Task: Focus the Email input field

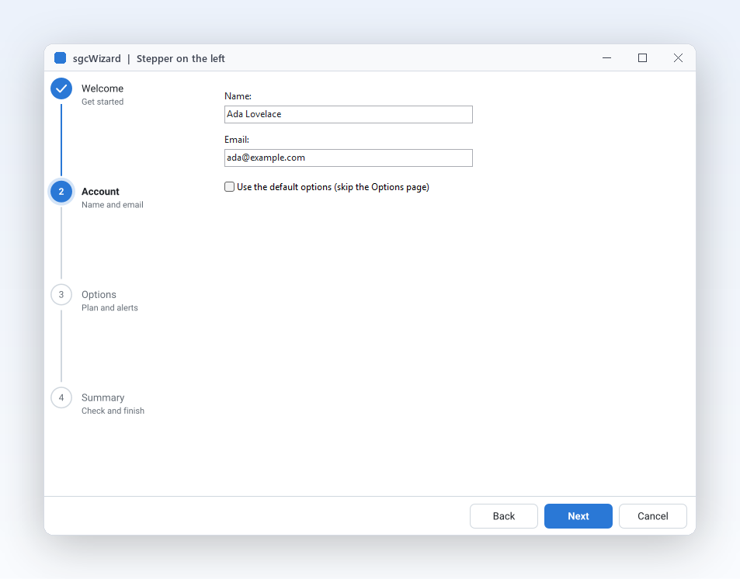Action: (349, 158)
